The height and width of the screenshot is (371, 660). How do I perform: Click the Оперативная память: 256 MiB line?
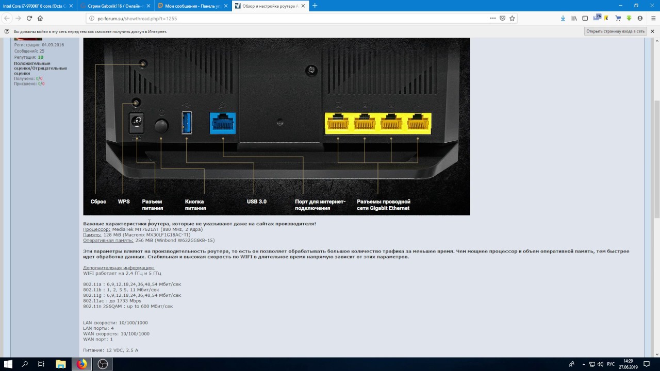coord(149,240)
